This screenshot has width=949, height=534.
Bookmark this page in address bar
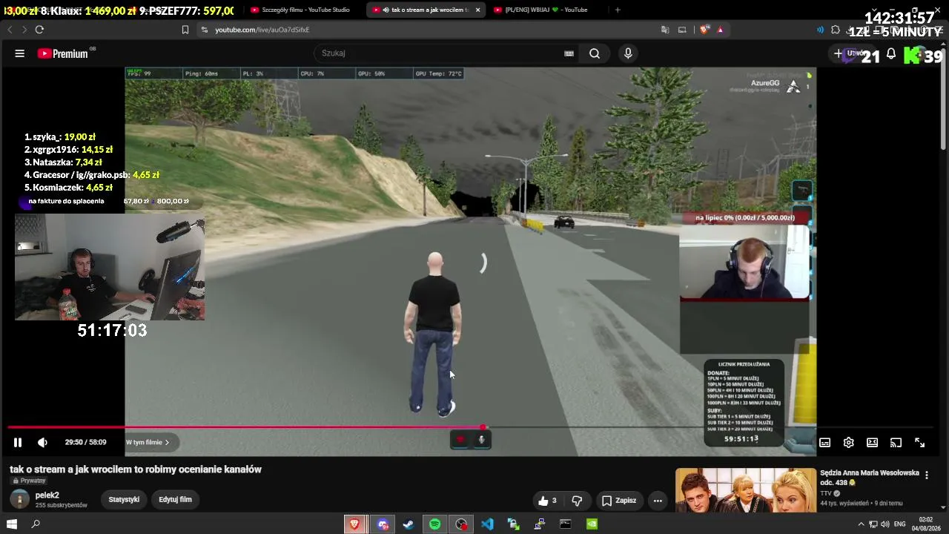(x=185, y=30)
